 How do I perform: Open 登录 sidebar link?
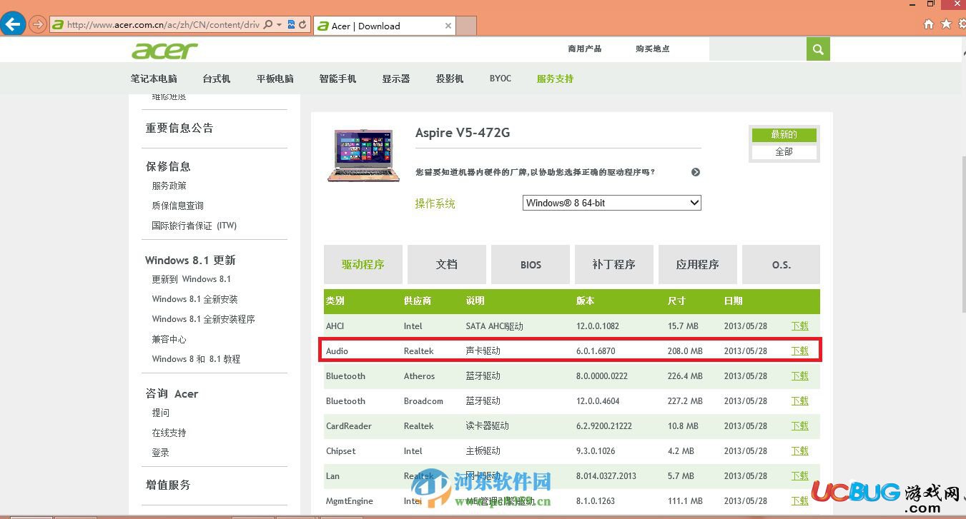click(160, 453)
